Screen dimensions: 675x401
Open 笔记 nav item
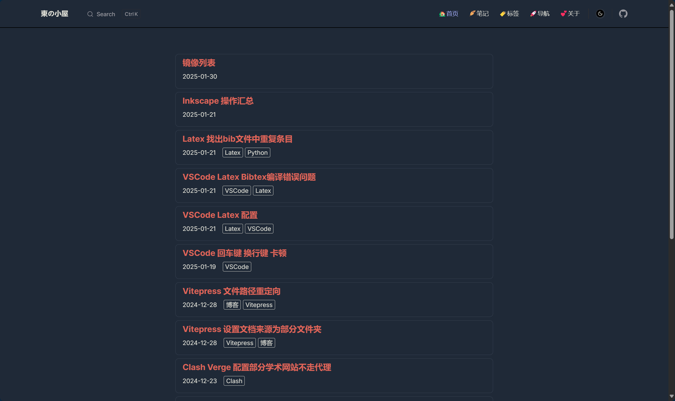479,14
